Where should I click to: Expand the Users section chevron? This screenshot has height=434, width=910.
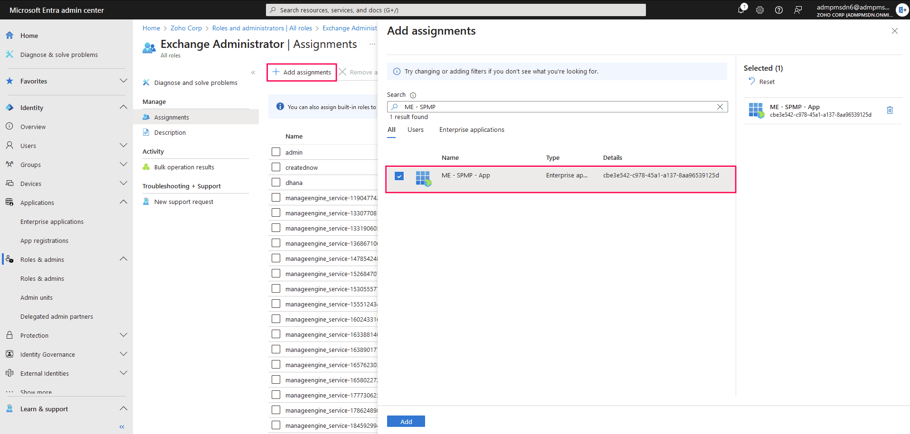tap(123, 145)
